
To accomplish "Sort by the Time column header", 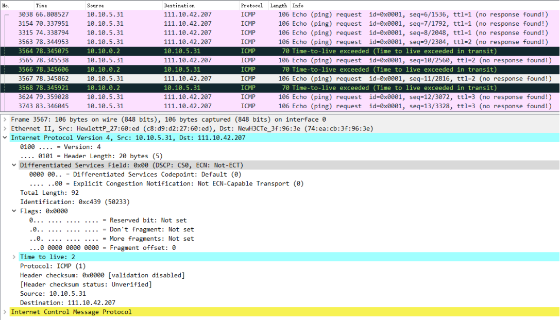I will (60, 5).
